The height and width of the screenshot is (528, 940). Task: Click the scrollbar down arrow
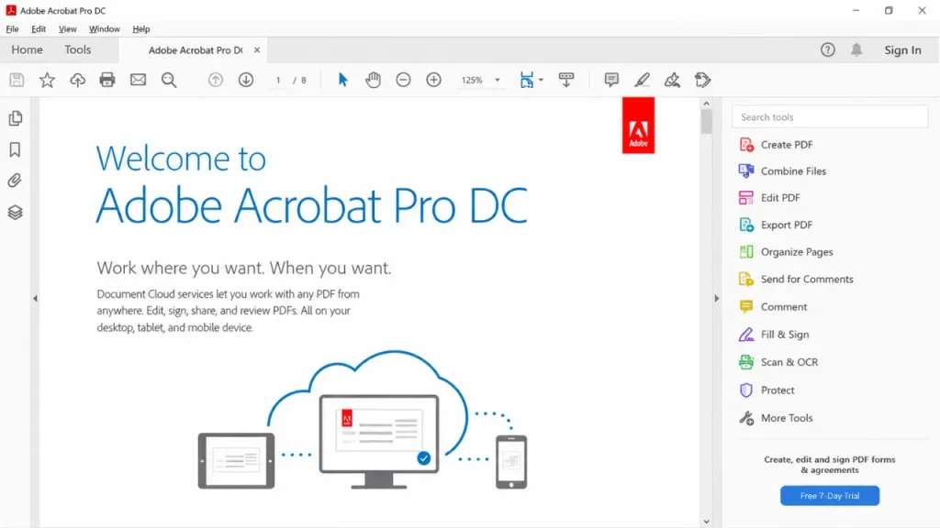(x=706, y=522)
